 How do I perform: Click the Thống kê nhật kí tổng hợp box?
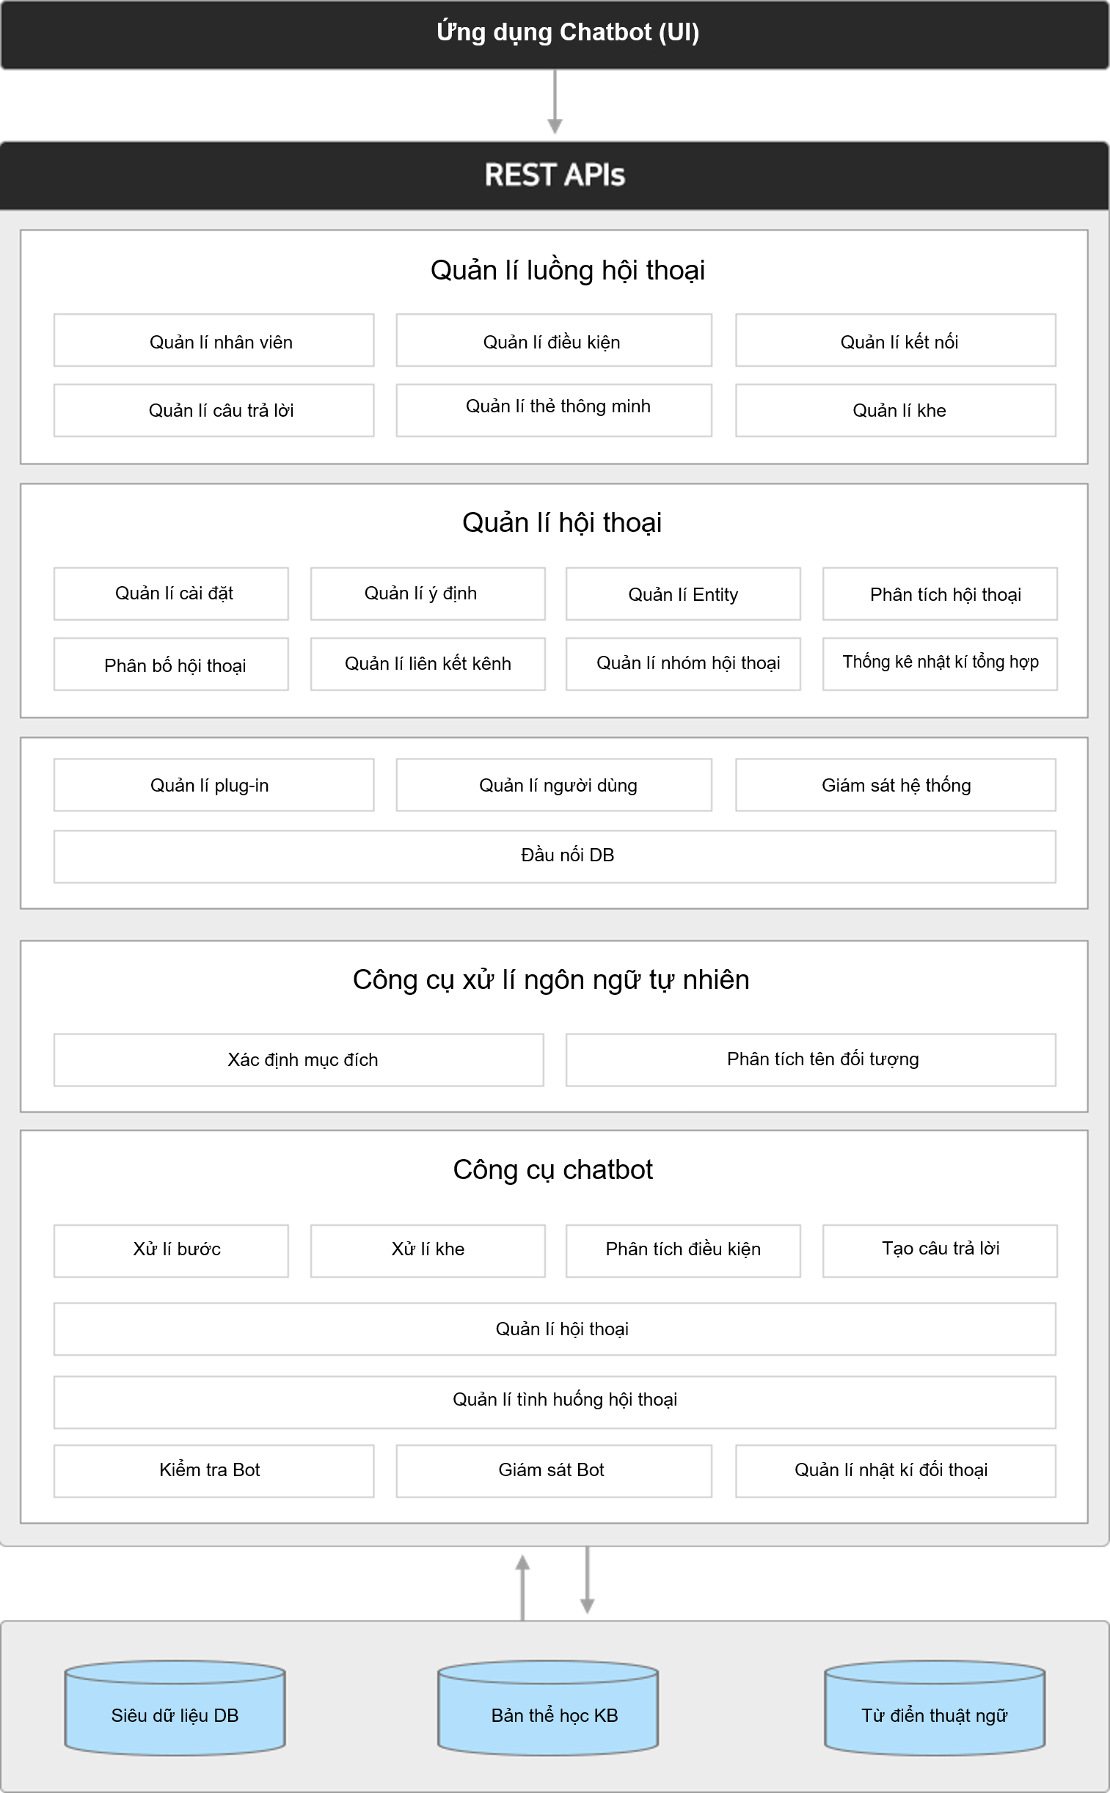(x=940, y=664)
